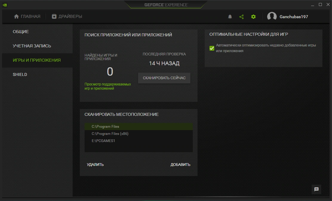This screenshot has width=332, height=201.
Task: Click ДОБАВИТЬ to add location
Action: pyautogui.click(x=180, y=165)
